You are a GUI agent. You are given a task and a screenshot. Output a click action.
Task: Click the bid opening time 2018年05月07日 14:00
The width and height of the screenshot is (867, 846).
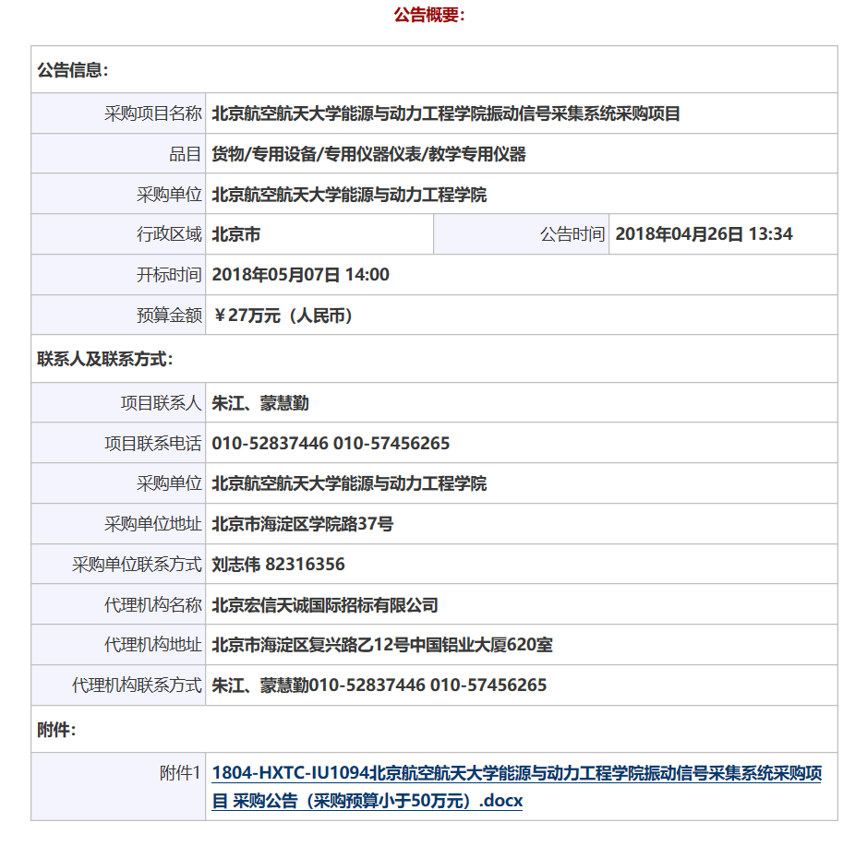301,275
